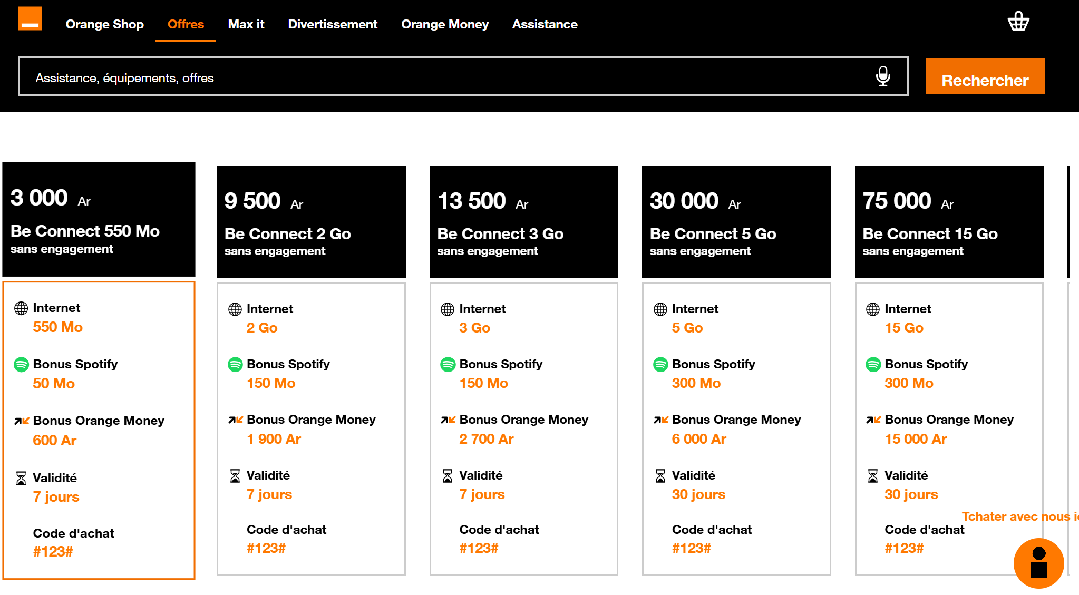Open the Assistance menu item
The height and width of the screenshot is (595, 1079).
pos(545,24)
